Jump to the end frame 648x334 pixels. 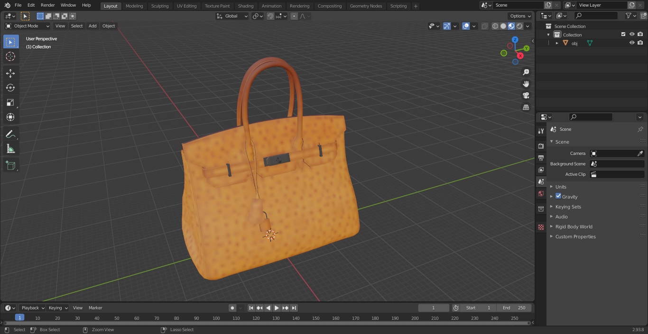pyautogui.click(x=294, y=308)
